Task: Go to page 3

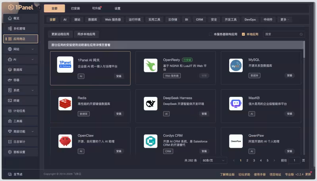Action: point(254,160)
